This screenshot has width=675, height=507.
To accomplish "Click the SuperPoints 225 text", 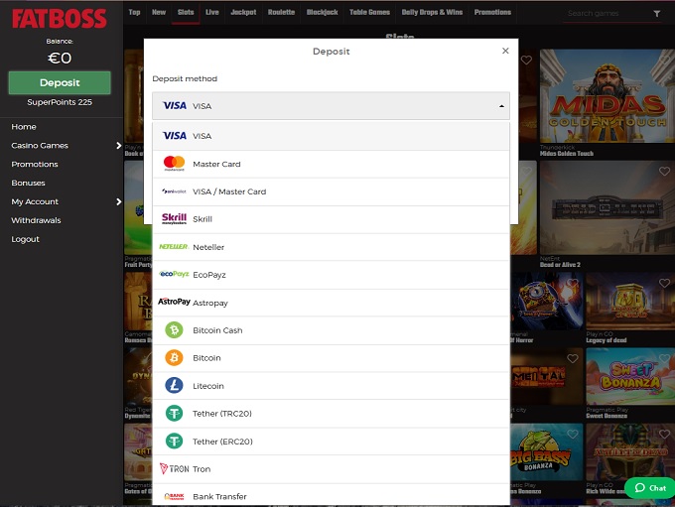I will pyautogui.click(x=60, y=102).
